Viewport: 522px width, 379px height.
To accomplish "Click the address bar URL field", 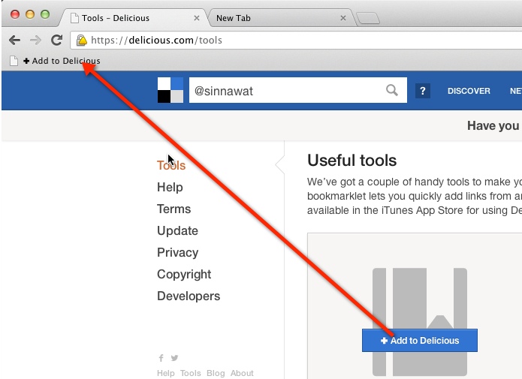I will (296, 41).
